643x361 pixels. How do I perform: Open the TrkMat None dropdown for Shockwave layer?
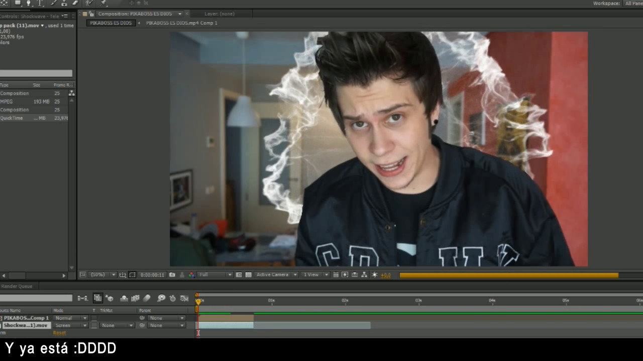click(117, 325)
